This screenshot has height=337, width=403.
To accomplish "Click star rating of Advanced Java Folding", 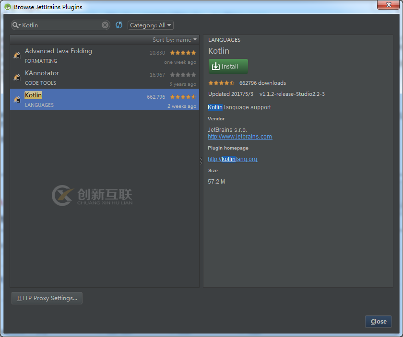I will (183, 53).
